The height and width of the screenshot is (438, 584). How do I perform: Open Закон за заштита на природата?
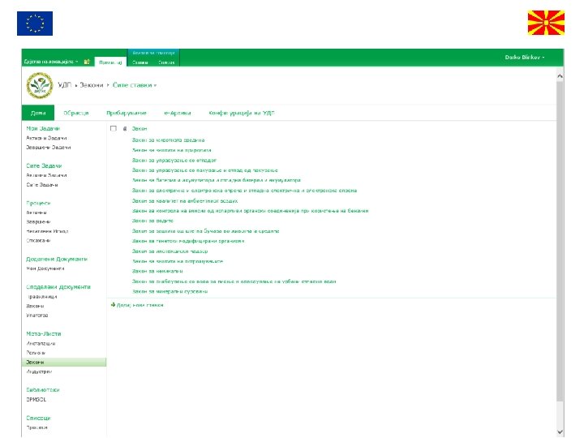click(x=171, y=151)
